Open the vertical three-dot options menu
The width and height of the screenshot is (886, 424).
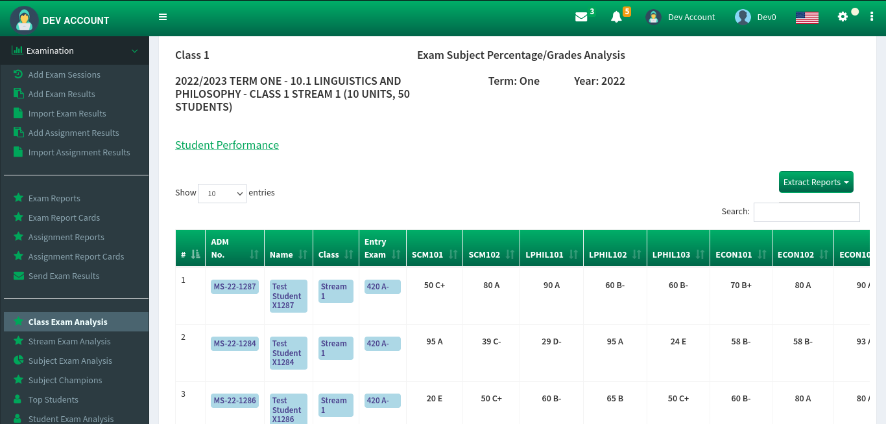coord(872,17)
